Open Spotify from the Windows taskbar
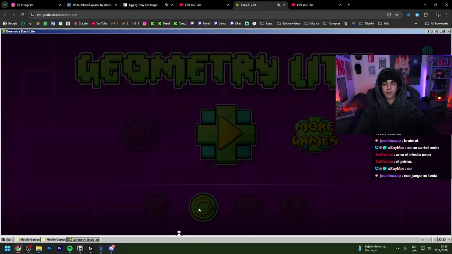This screenshot has height=254, width=452. coord(70,248)
